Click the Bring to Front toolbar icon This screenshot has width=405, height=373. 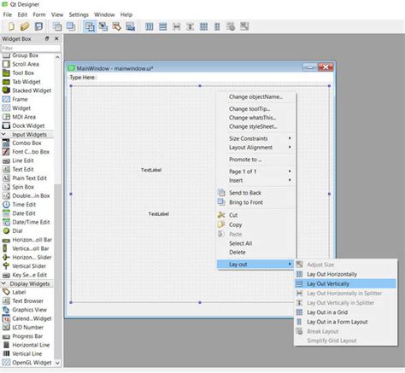[x=71, y=26]
